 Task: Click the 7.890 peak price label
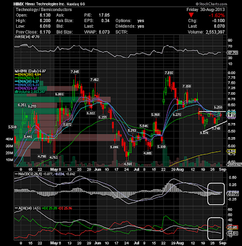(x=169, y=73)
